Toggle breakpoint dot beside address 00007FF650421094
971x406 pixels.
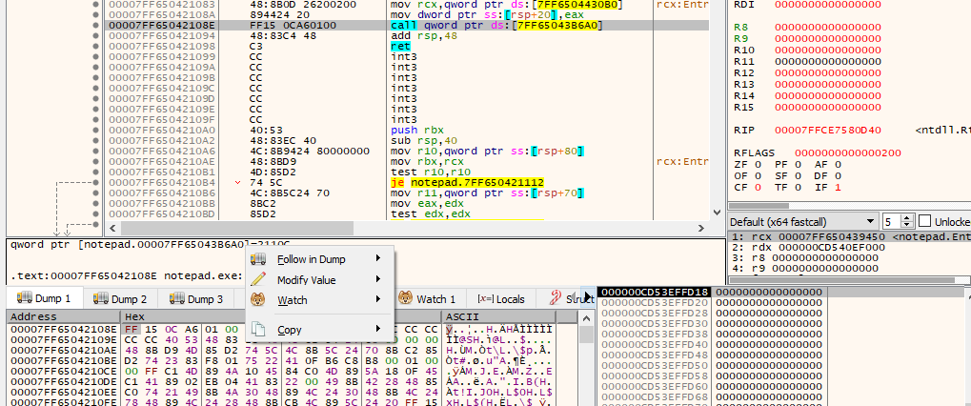pos(95,36)
